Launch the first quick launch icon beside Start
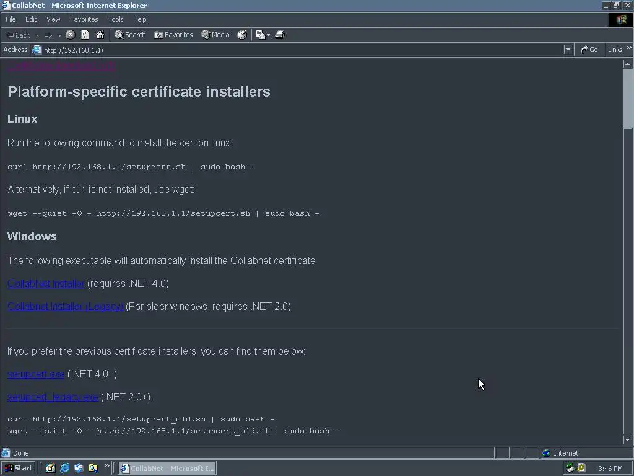Viewport: 634px width, 476px height. pyautogui.click(x=51, y=468)
